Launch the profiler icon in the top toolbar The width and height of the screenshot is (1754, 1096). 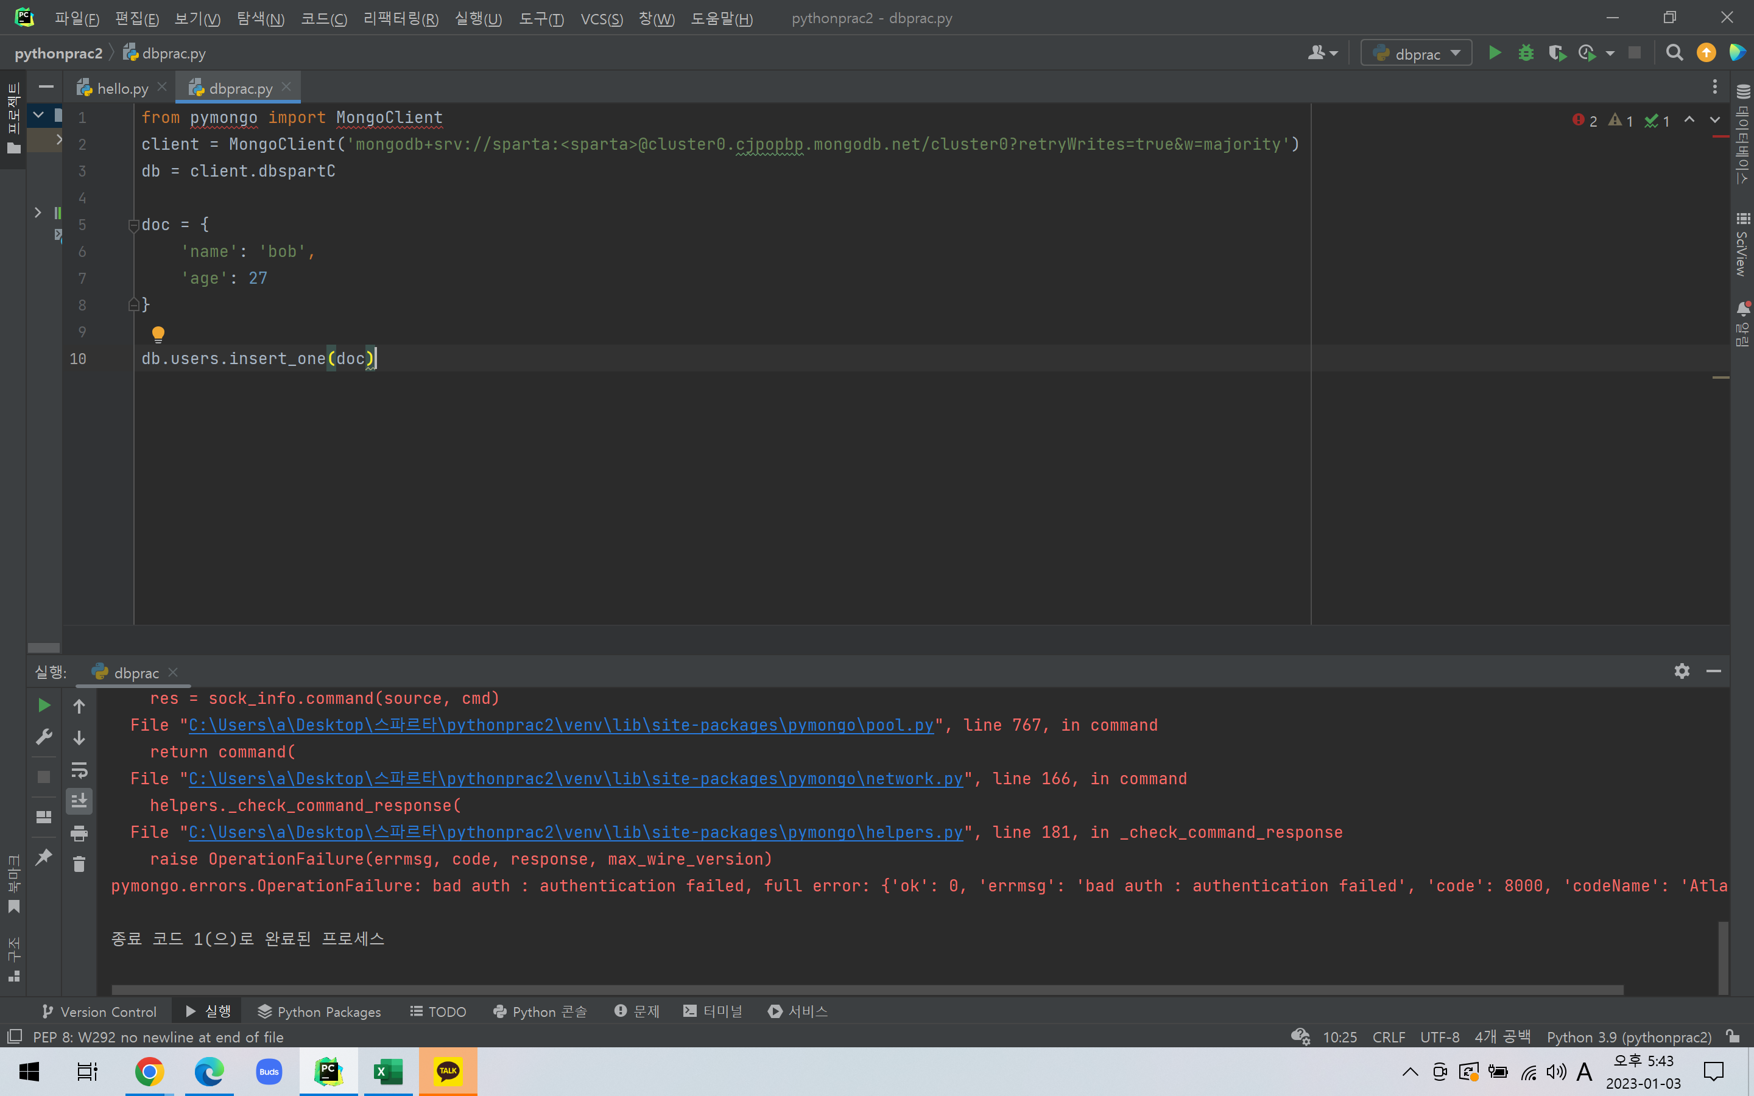pos(1587,53)
